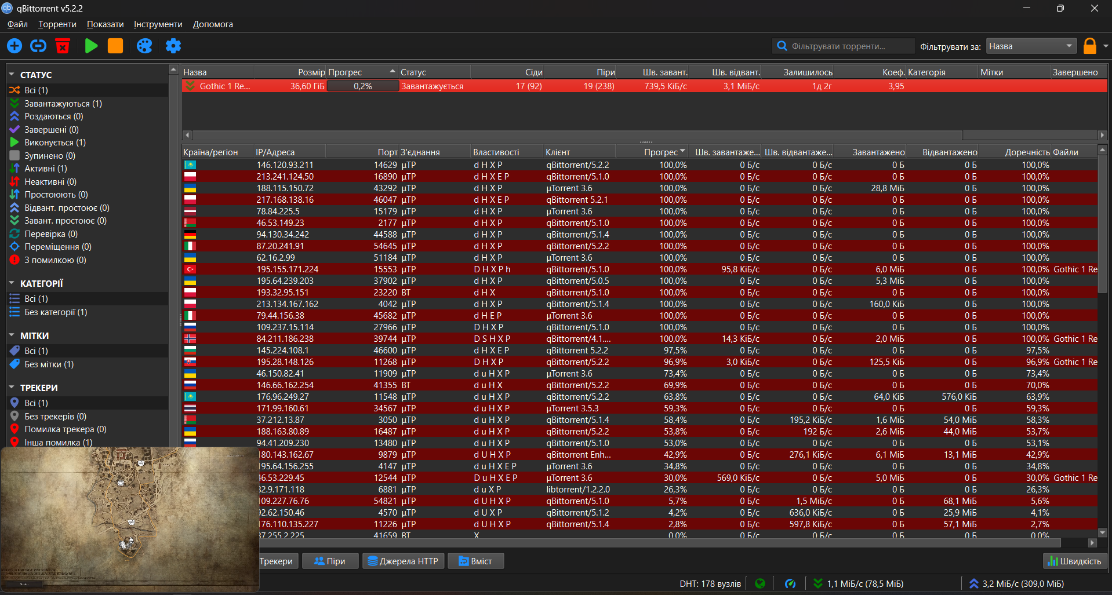Toggle the orange lock UI icon
The width and height of the screenshot is (1112, 595).
coord(1090,46)
